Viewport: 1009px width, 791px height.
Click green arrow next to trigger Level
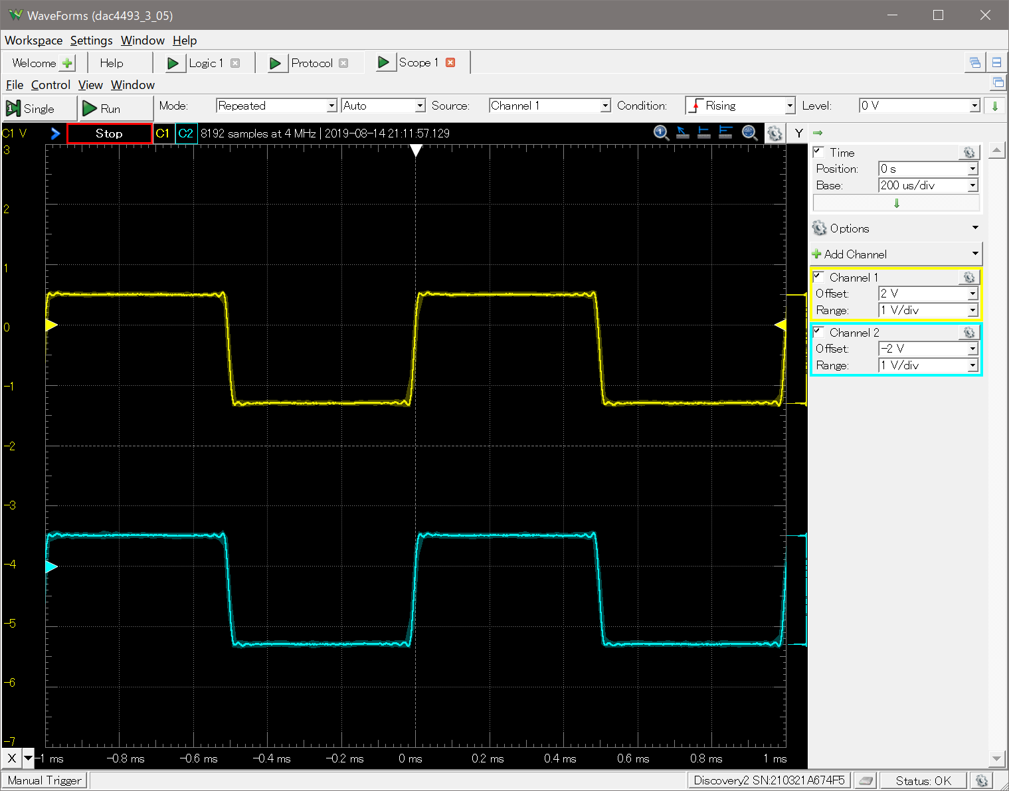tap(995, 106)
